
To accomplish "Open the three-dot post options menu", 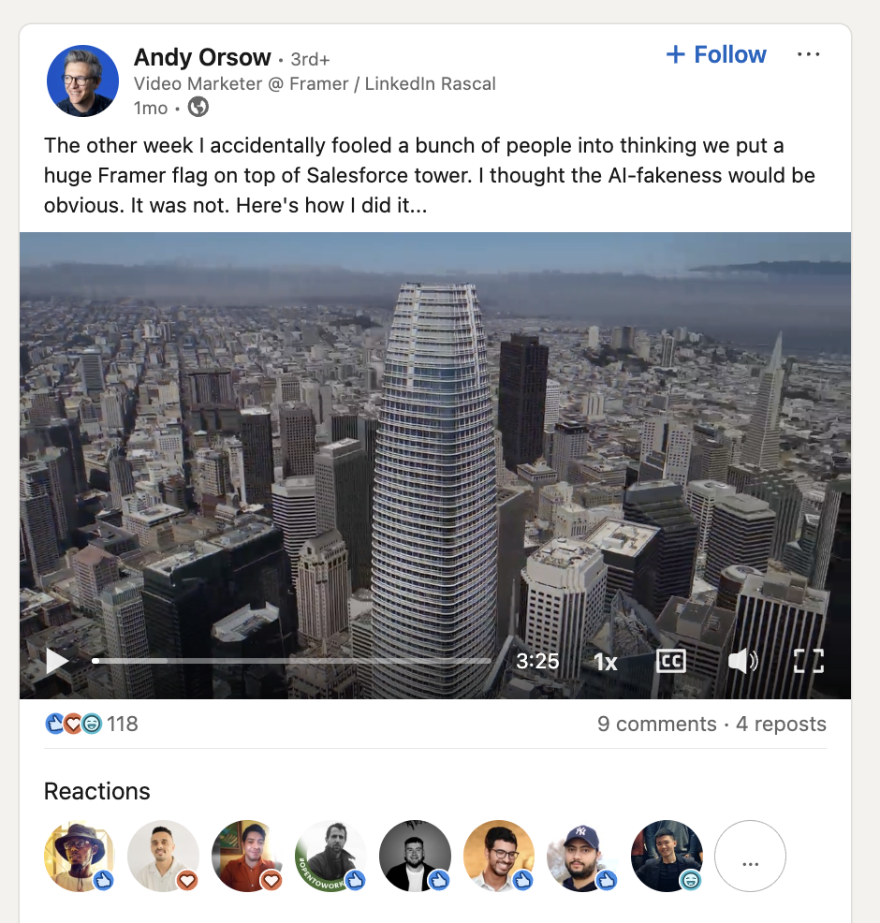I will coord(808,55).
